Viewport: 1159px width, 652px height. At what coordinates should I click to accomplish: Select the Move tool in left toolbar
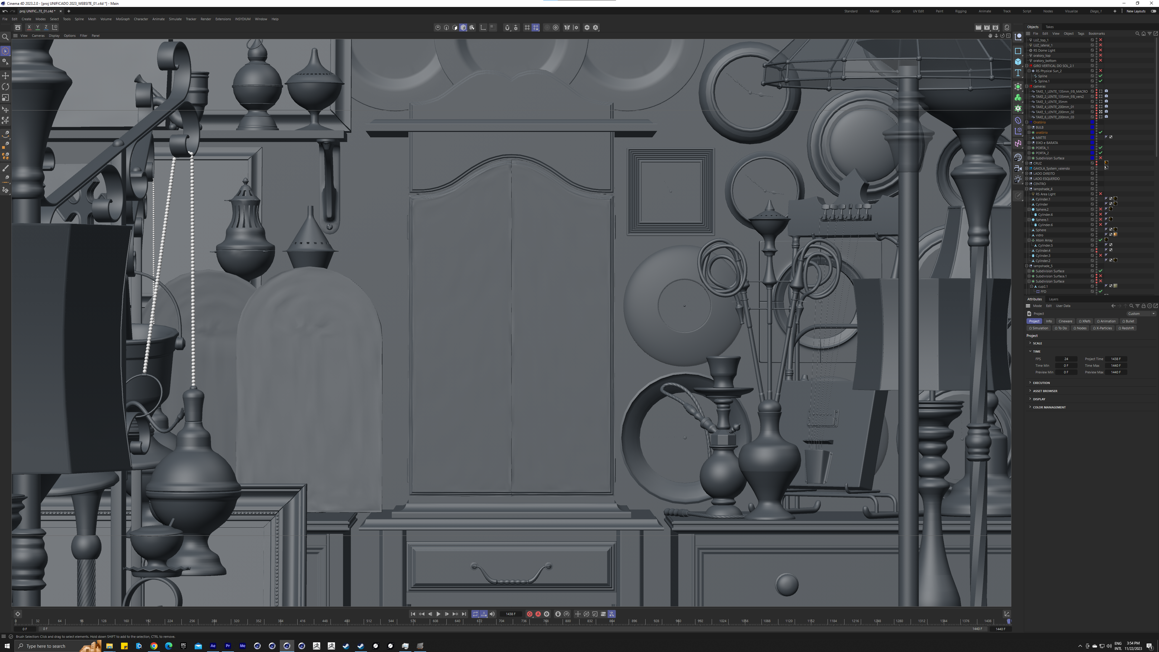pos(5,75)
